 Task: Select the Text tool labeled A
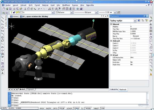pos(2,73)
